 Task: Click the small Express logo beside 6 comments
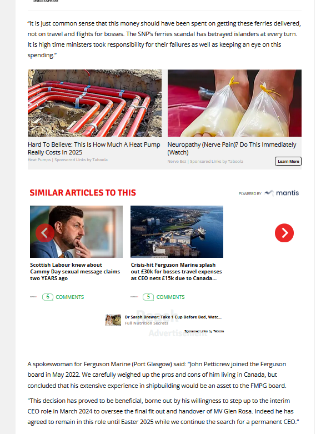tap(33, 297)
